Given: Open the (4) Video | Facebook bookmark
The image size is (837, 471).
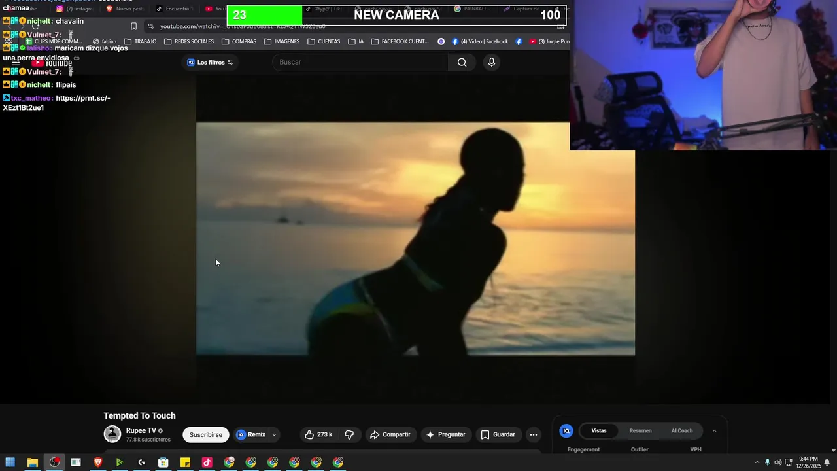Looking at the screenshot, I should click(x=479, y=41).
